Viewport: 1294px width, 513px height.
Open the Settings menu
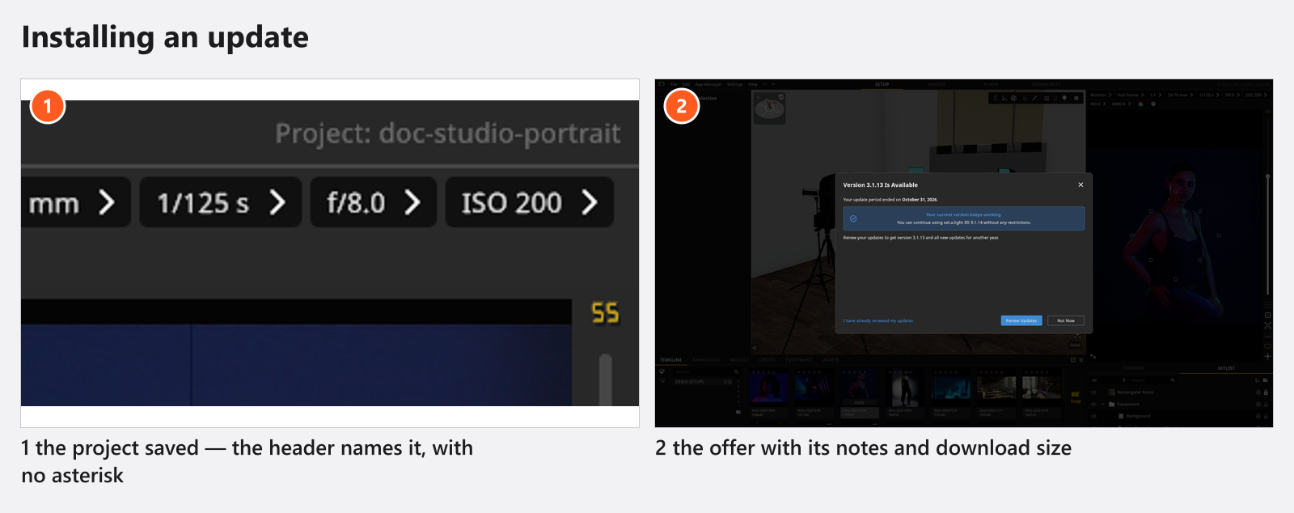click(x=734, y=84)
